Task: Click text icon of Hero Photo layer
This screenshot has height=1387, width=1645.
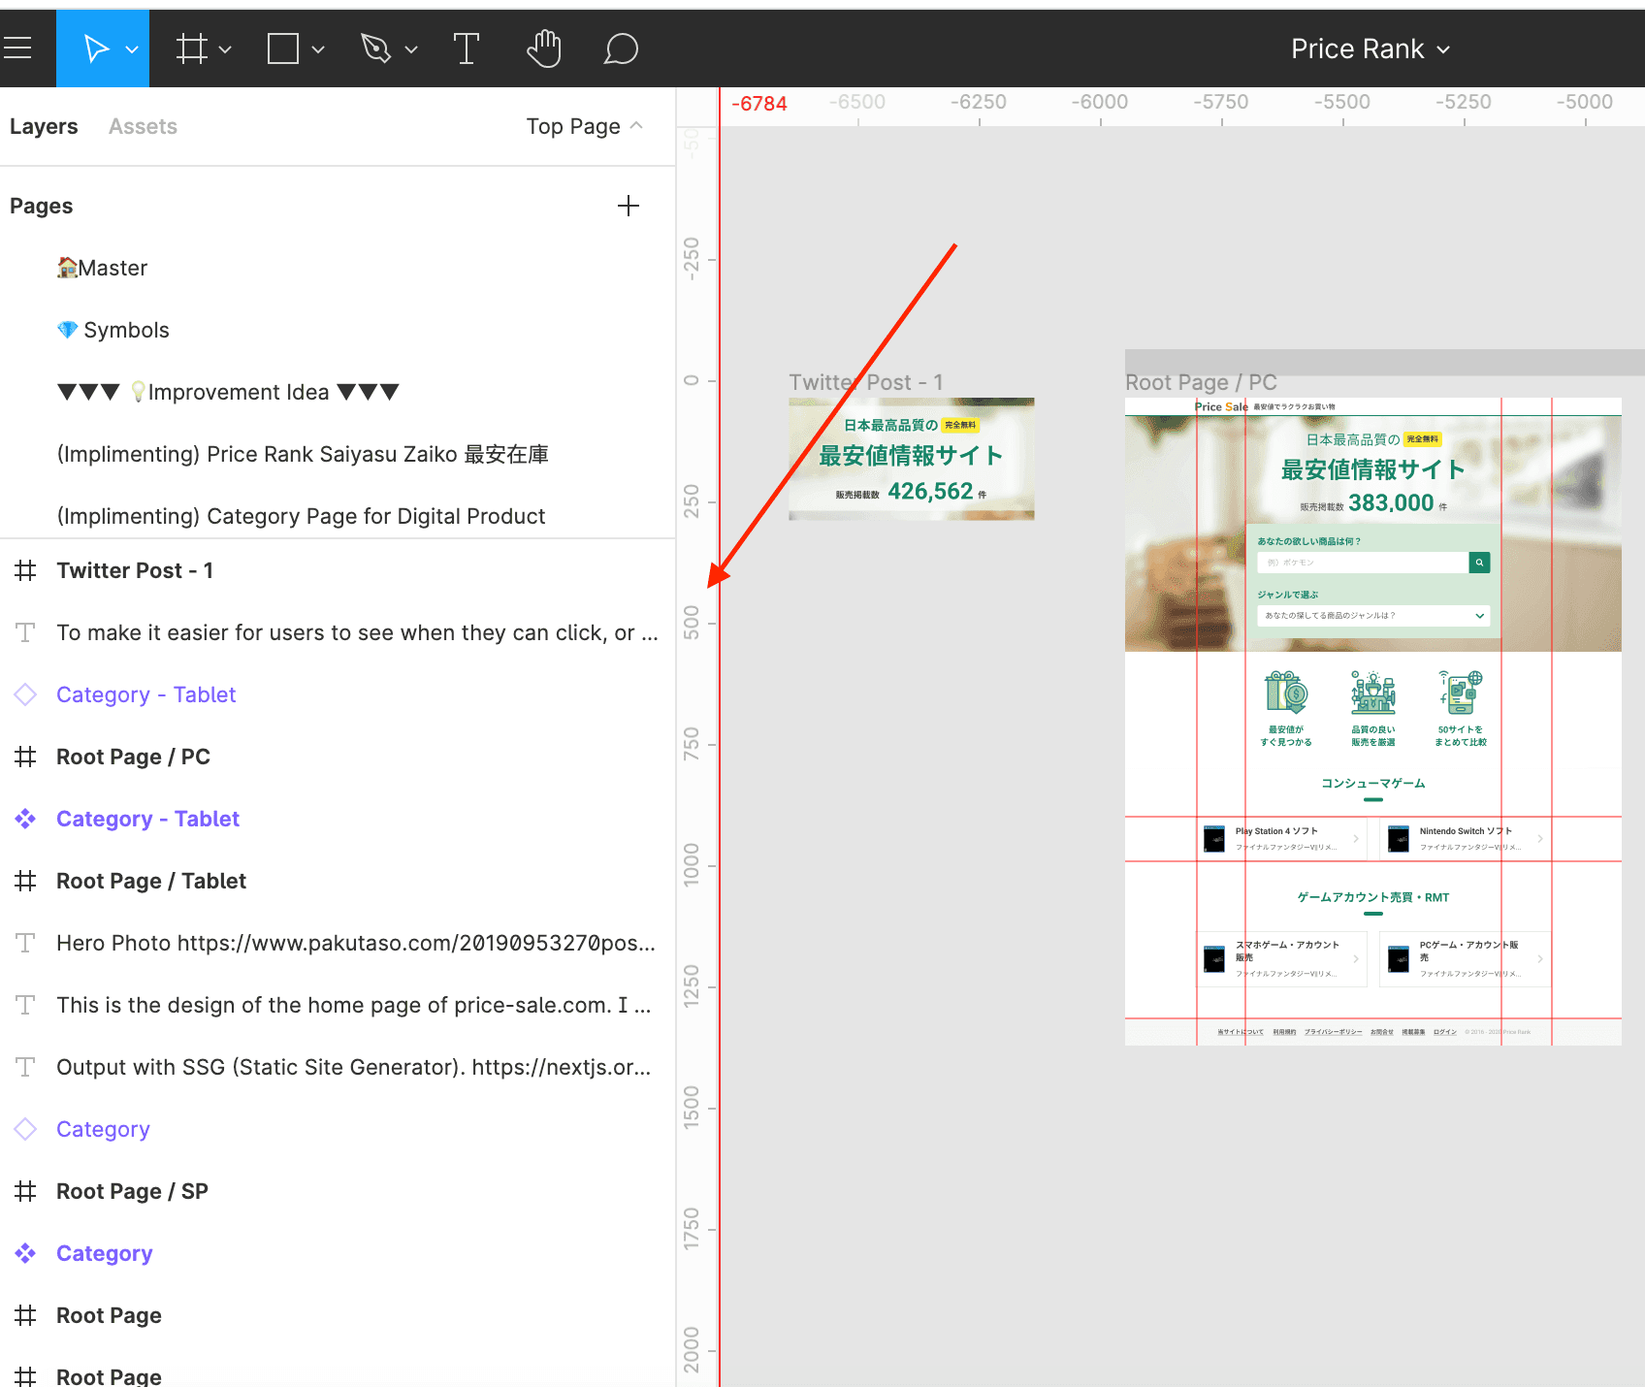Action: point(25,943)
